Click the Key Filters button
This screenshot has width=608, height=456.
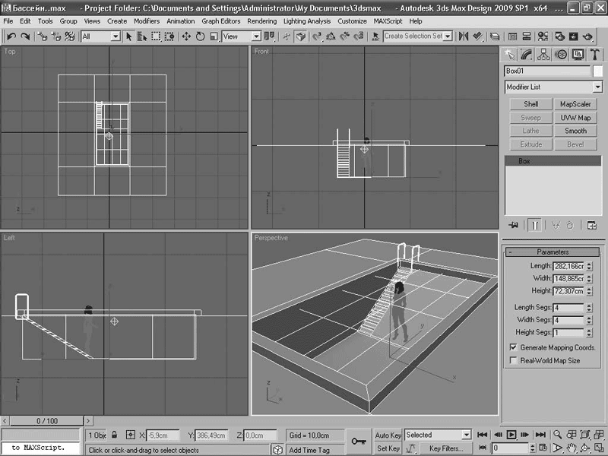click(445, 448)
